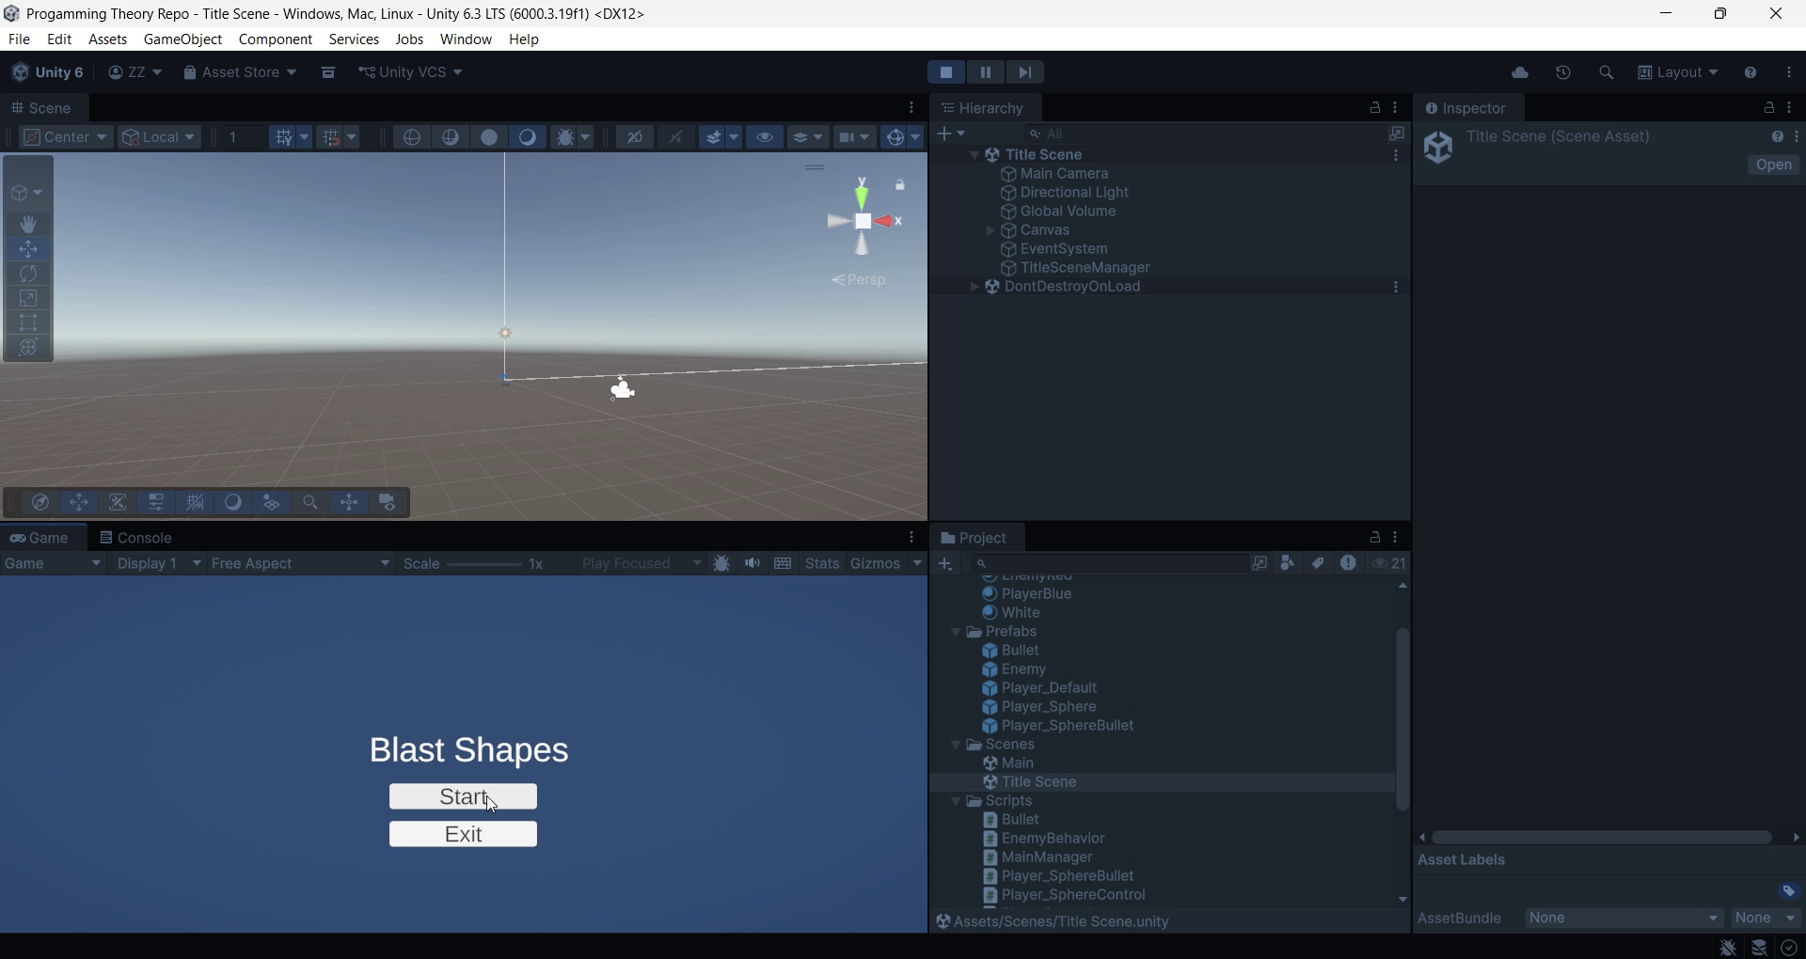The image size is (1806, 959).
Task: Click the overlay magnifier search icon in Scene view
Action: (x=310, y=503)
